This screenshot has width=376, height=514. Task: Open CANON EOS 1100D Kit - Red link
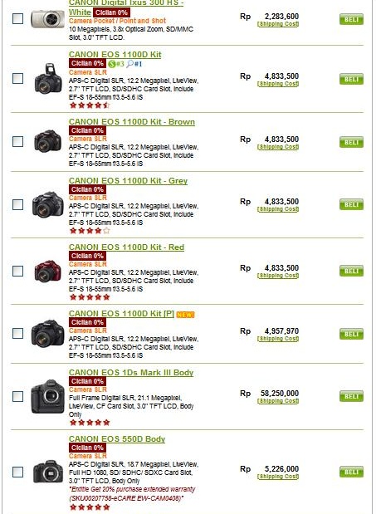(126, 247)
